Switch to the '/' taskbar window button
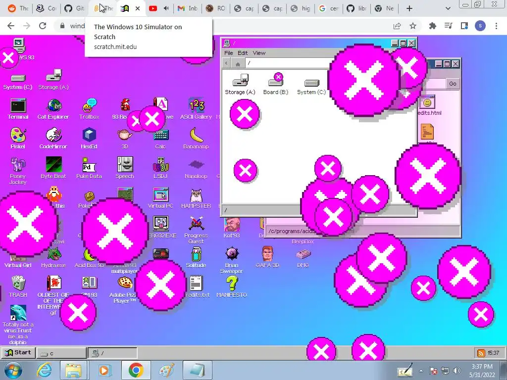This screenshot has height=380, width=507. 112,353
